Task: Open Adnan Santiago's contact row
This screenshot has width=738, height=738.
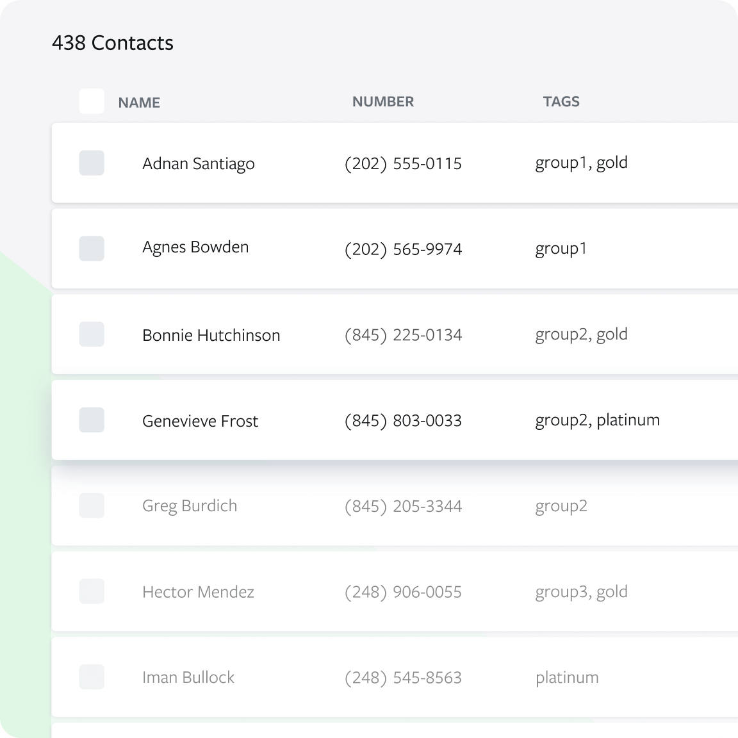Action: point(199,163)
